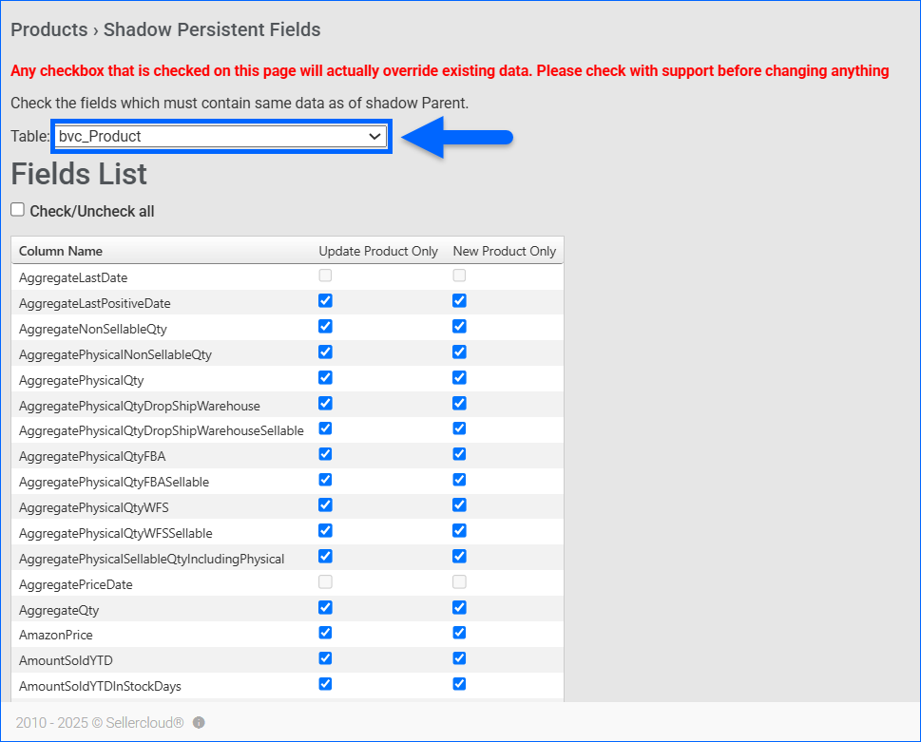Select the AggregatePriceDate row label
Image resolution: width=921 pixels, height=742 pixels.
(76, 584)
